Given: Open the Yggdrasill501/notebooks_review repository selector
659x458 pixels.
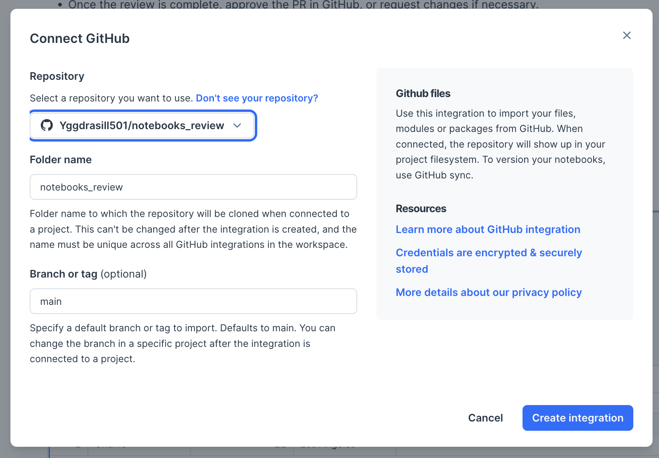Looking at the screenshot, I should coord(142,126).
